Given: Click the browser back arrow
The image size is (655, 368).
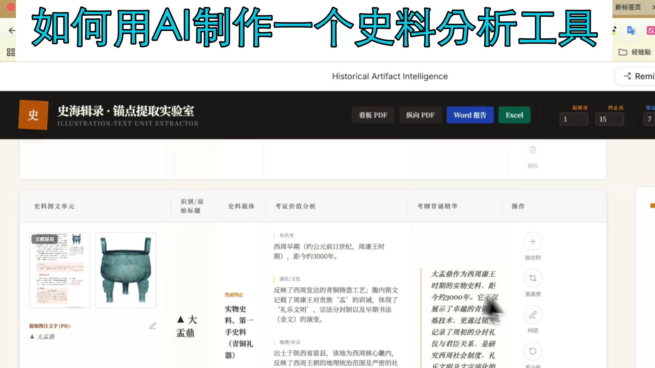Looking at the screenshot, I should coord(12,31).
